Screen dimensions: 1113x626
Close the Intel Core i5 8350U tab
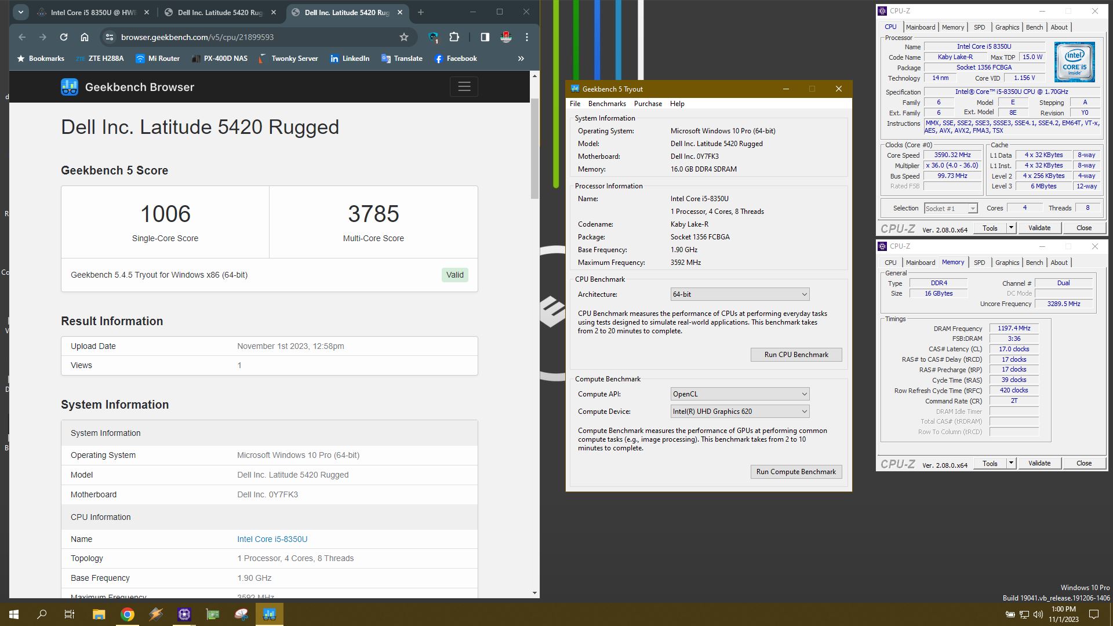click(147, 12)
